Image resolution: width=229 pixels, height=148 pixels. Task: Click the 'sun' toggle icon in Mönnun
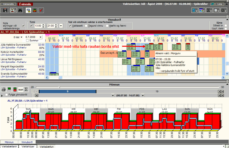21,89
